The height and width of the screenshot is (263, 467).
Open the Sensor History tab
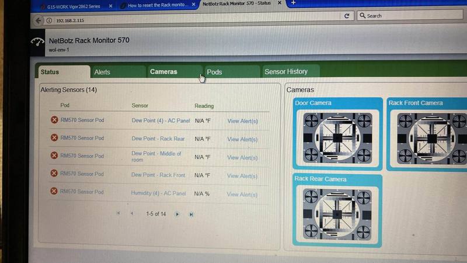pos(290,71)
